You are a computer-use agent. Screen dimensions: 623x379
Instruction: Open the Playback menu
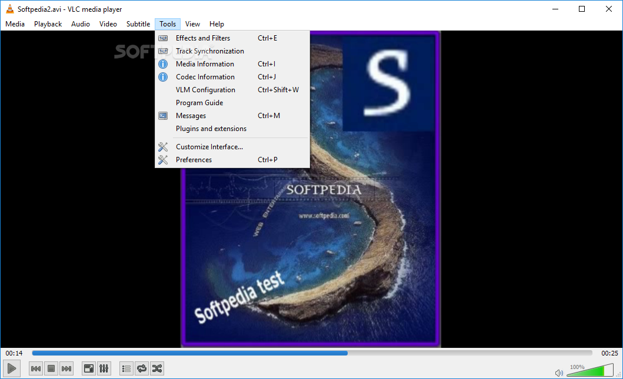[x=48, y=24]
